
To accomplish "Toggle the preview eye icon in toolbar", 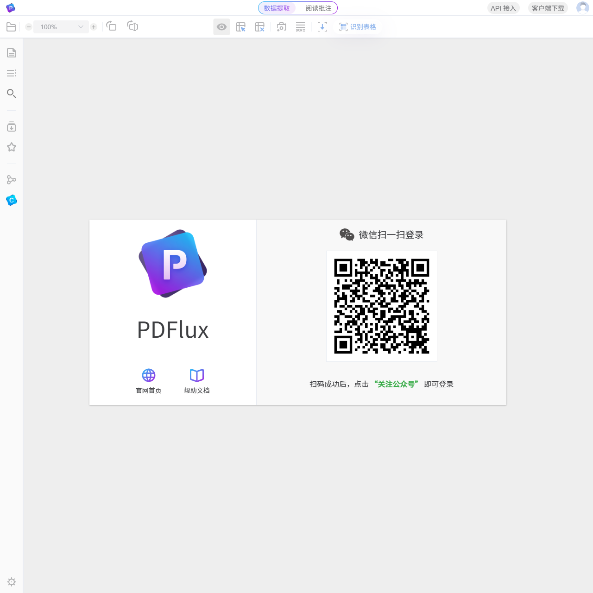I will coord(221,27).
